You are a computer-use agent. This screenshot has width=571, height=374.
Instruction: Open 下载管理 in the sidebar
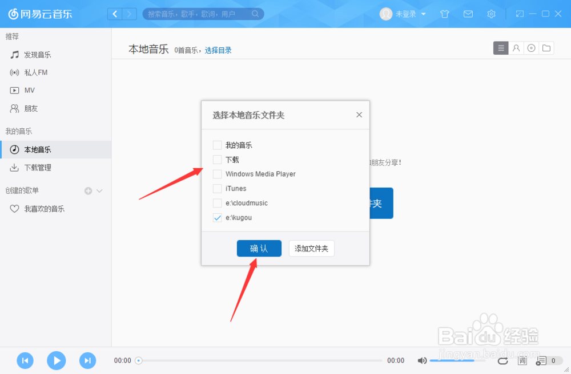coord(55,168)
